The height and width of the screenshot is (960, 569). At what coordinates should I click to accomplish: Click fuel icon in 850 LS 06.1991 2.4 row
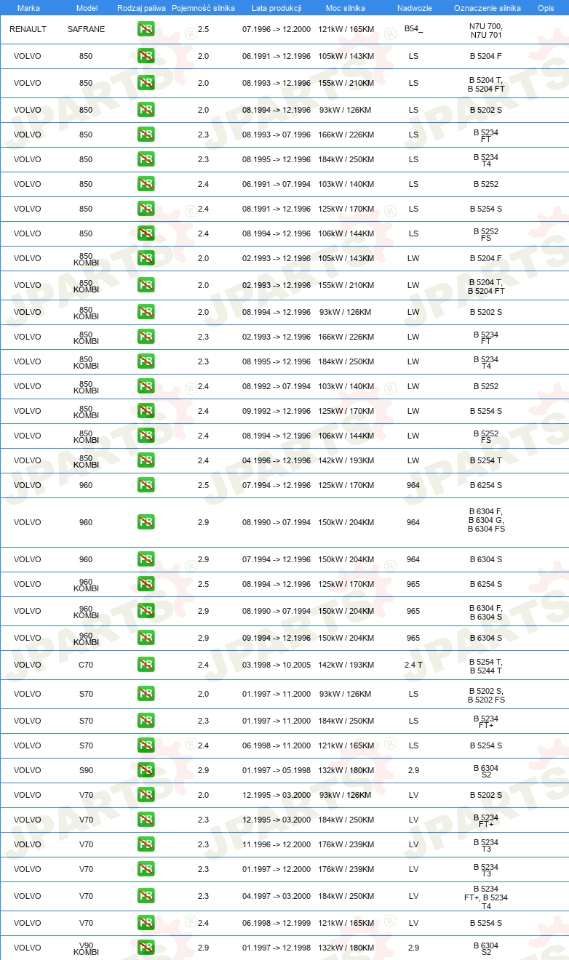point(146,184)
